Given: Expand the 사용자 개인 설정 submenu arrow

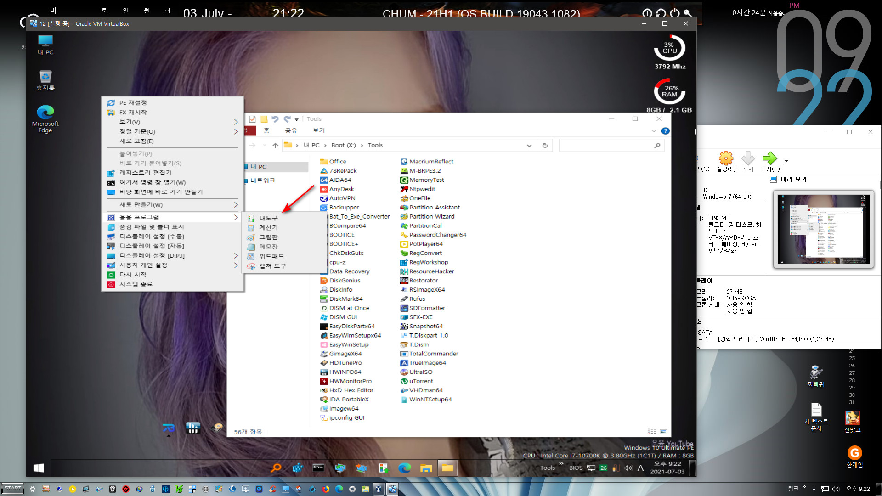Looking at the screenshot, I should [x=236, y=265].
